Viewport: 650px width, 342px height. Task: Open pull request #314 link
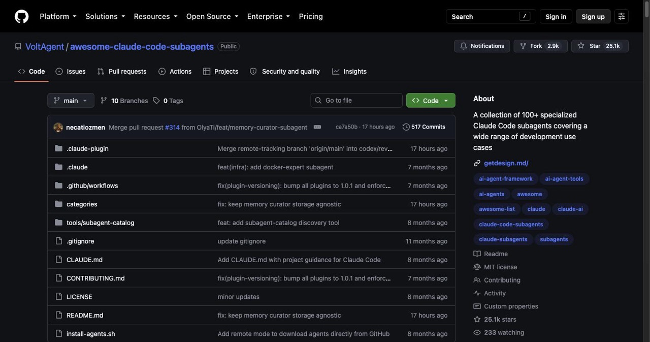(172, 127)
